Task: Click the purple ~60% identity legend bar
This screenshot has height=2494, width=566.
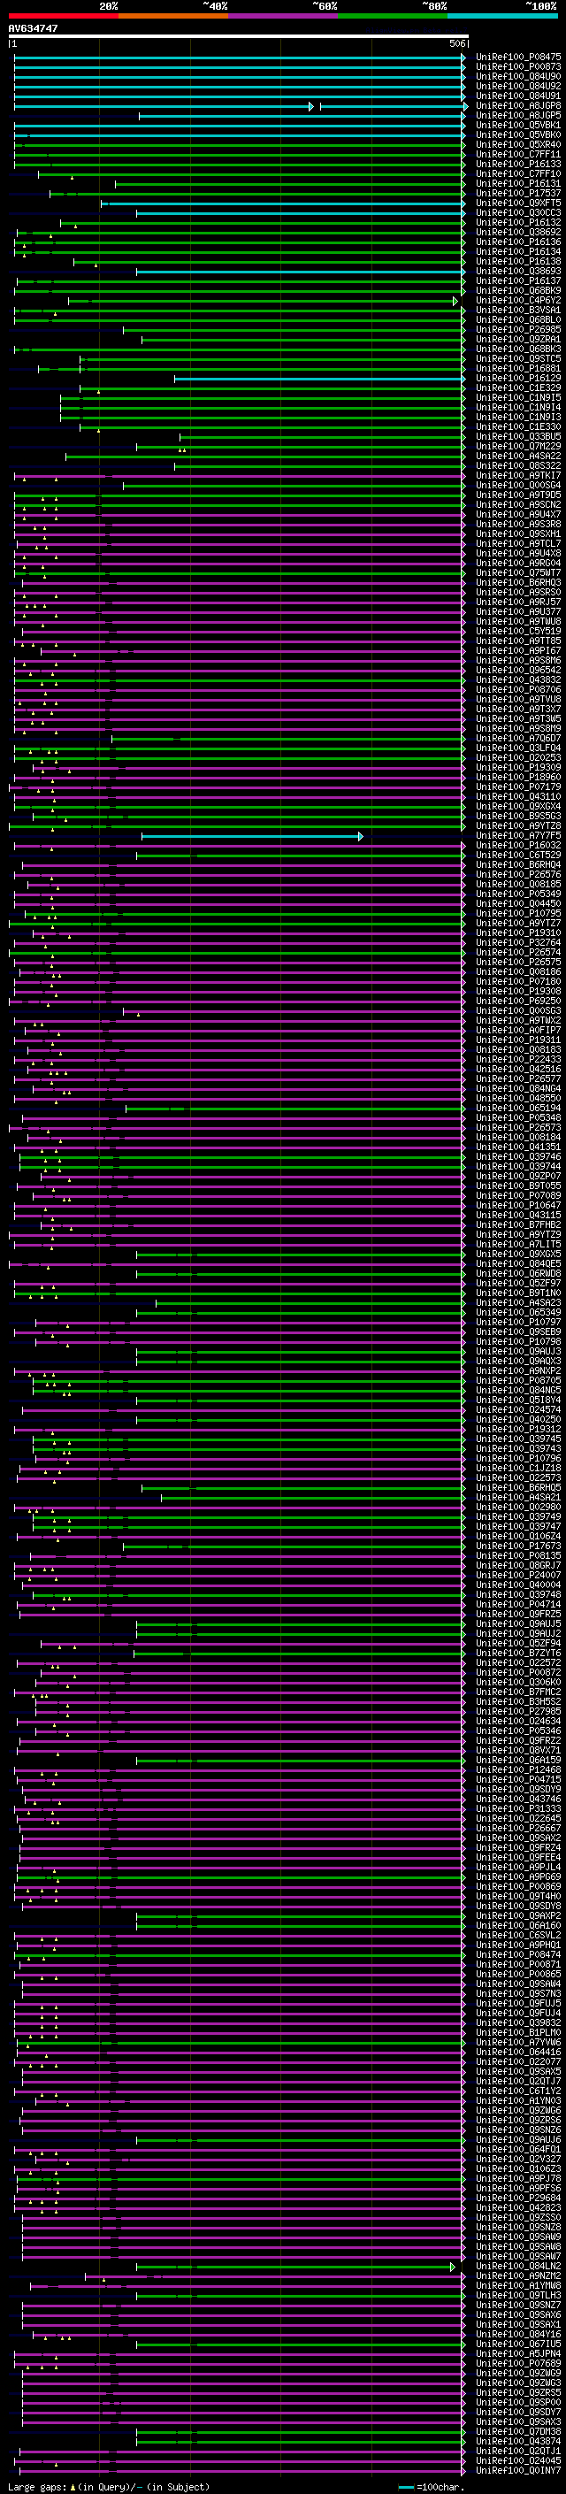Action: click(x=282, y=16)
